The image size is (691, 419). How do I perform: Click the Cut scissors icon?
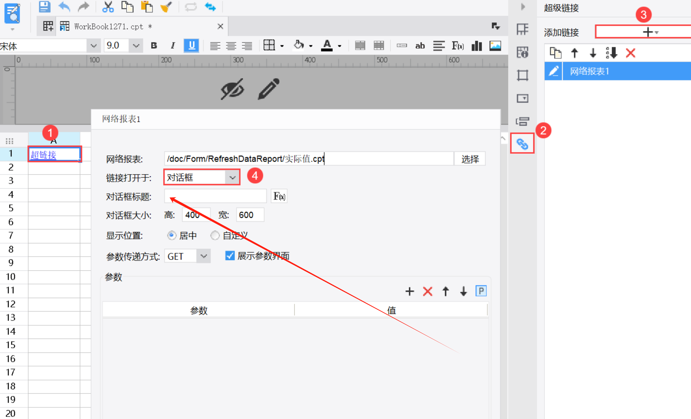pos(108,7)
